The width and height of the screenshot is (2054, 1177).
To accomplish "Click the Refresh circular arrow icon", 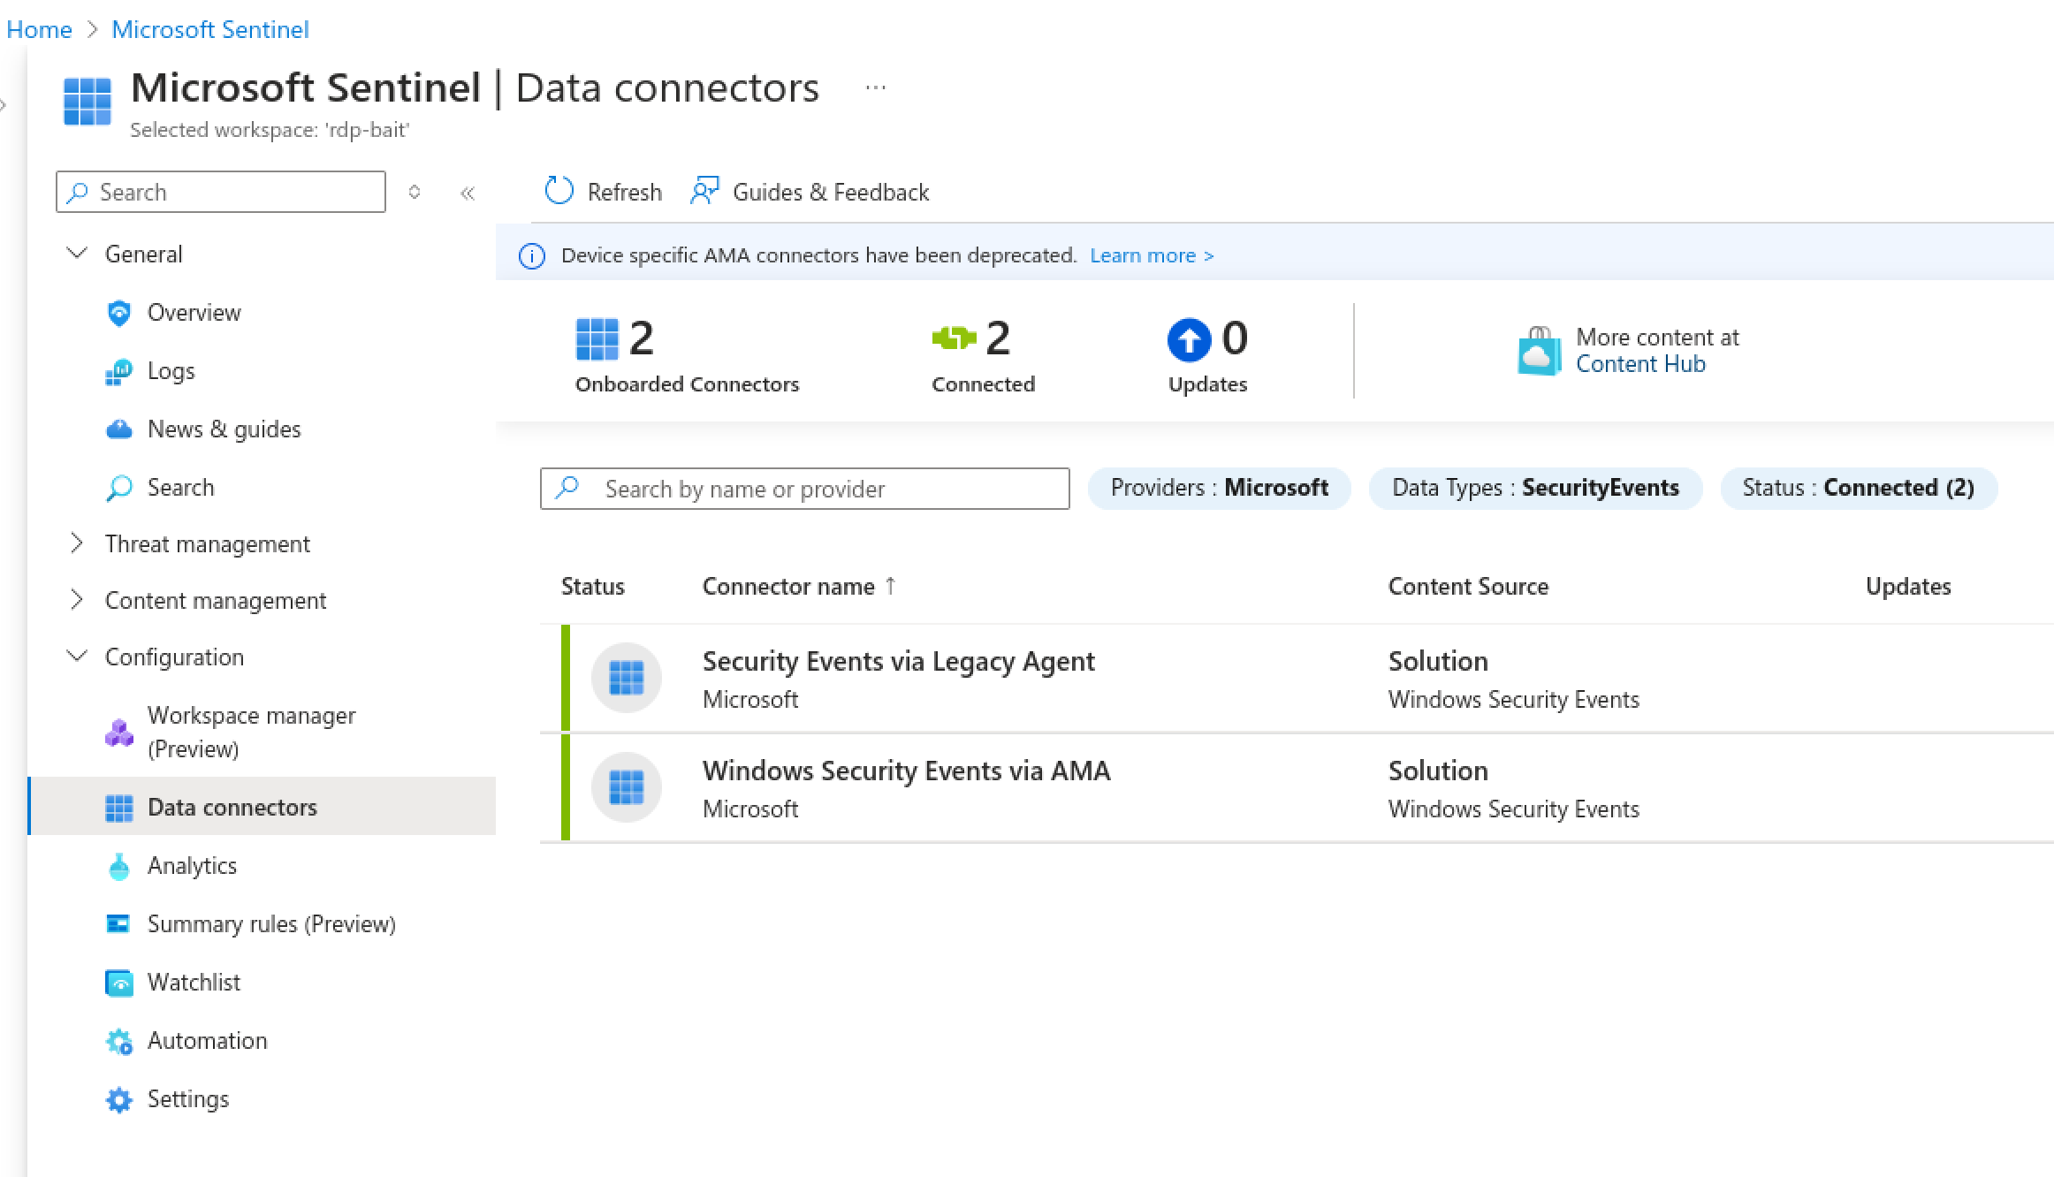I will 559,191.
